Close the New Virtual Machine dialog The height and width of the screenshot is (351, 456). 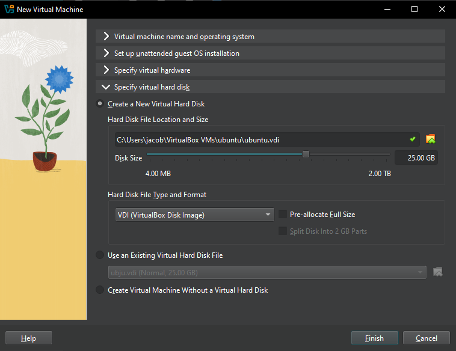click(442, 10)
